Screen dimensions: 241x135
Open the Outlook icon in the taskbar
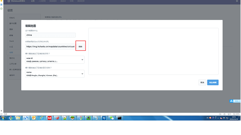[x=34, y=118]
